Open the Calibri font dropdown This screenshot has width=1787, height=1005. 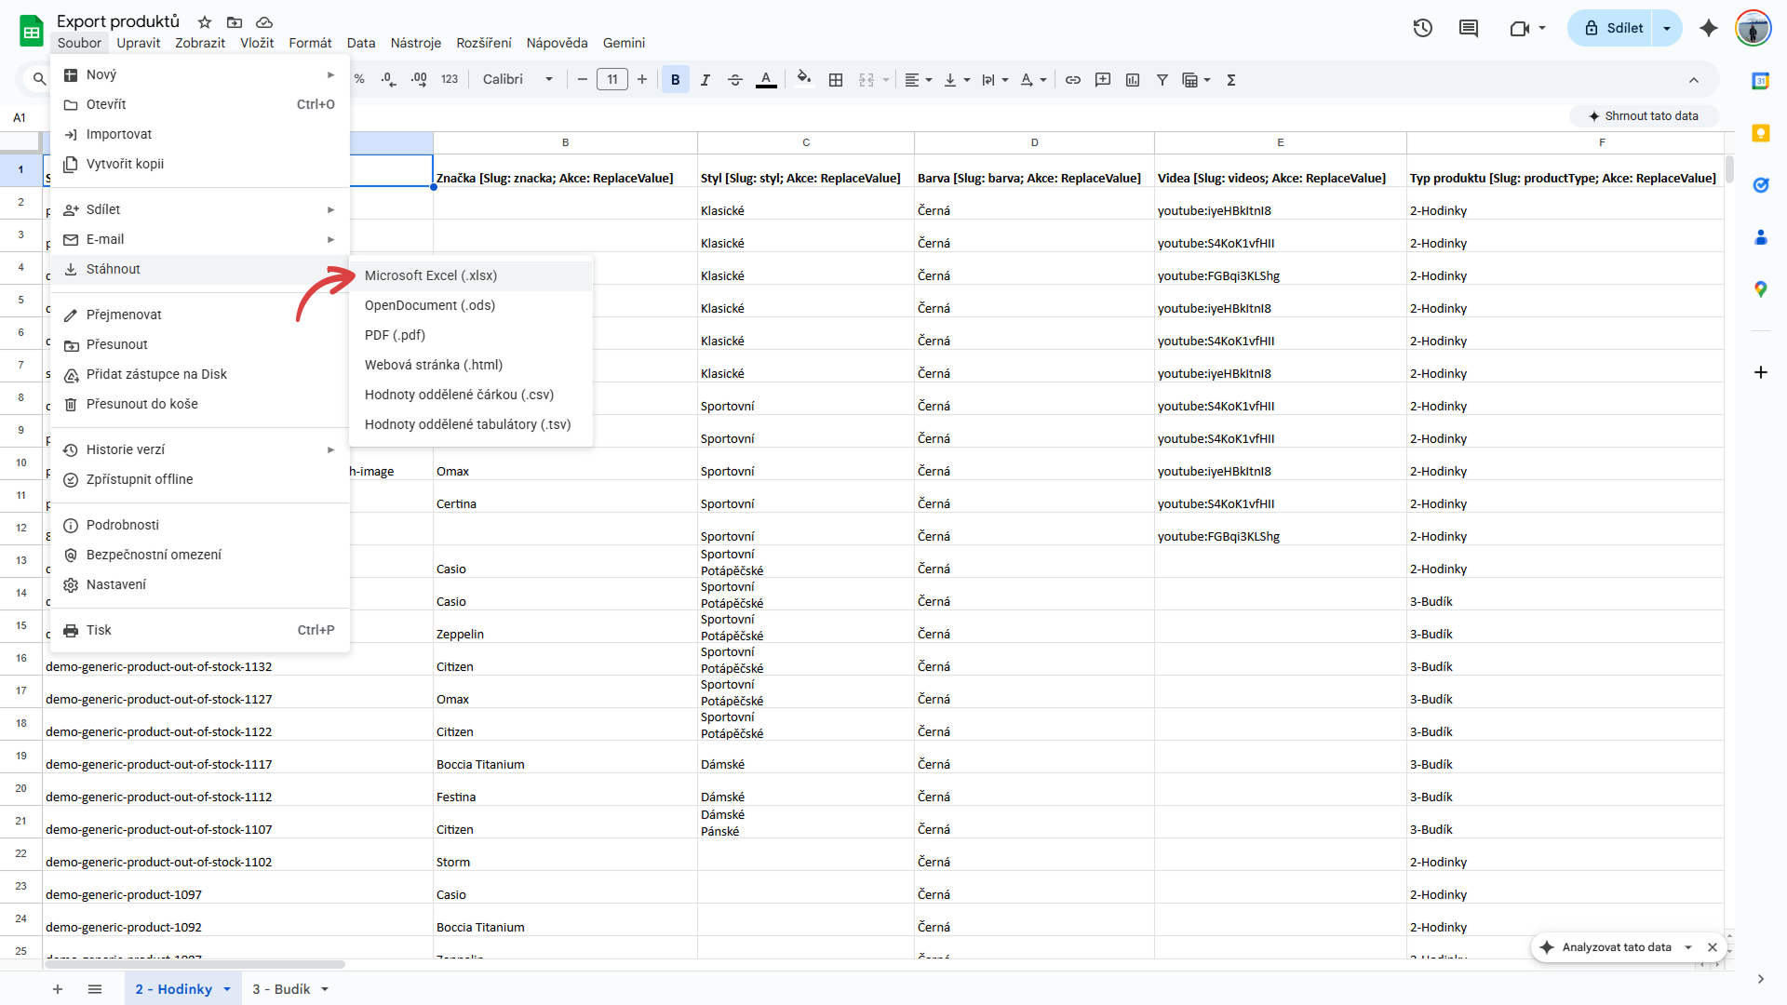click(x=517, y=80)
